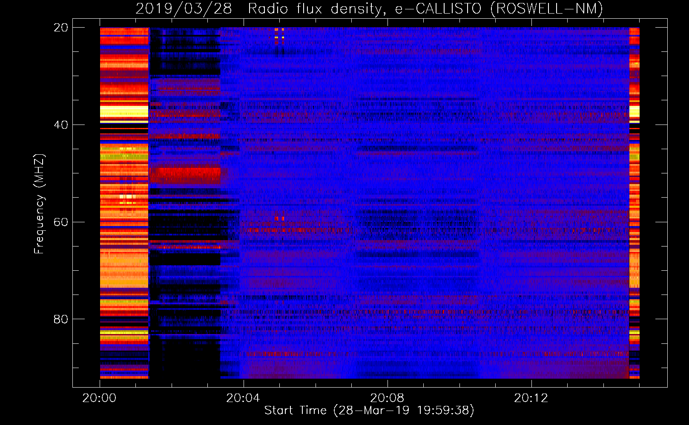Viewport: 689px width, 425px height.
Task: Click the "80" frequency tick label
Action: [61, 319]
